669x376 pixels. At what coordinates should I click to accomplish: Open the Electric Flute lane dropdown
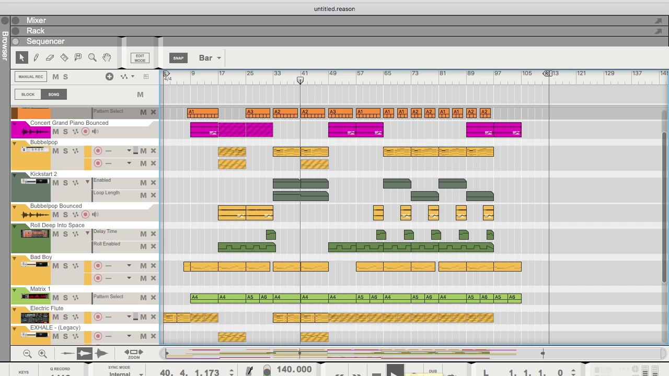click(129, 317)
